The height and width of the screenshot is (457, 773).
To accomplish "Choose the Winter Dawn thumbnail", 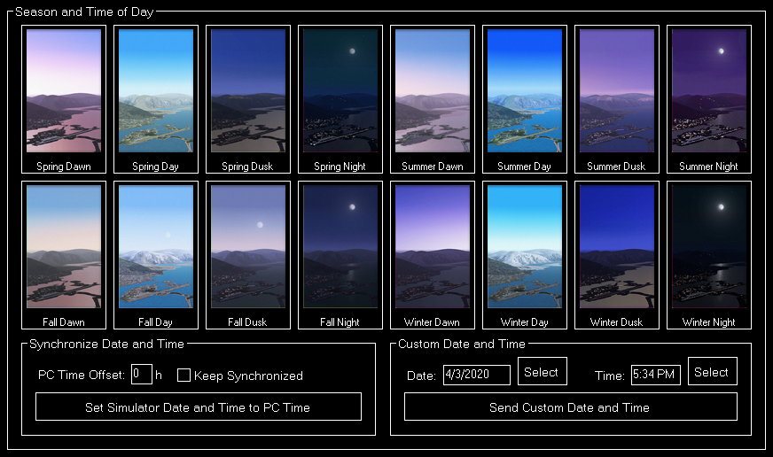I will point(433,255).
